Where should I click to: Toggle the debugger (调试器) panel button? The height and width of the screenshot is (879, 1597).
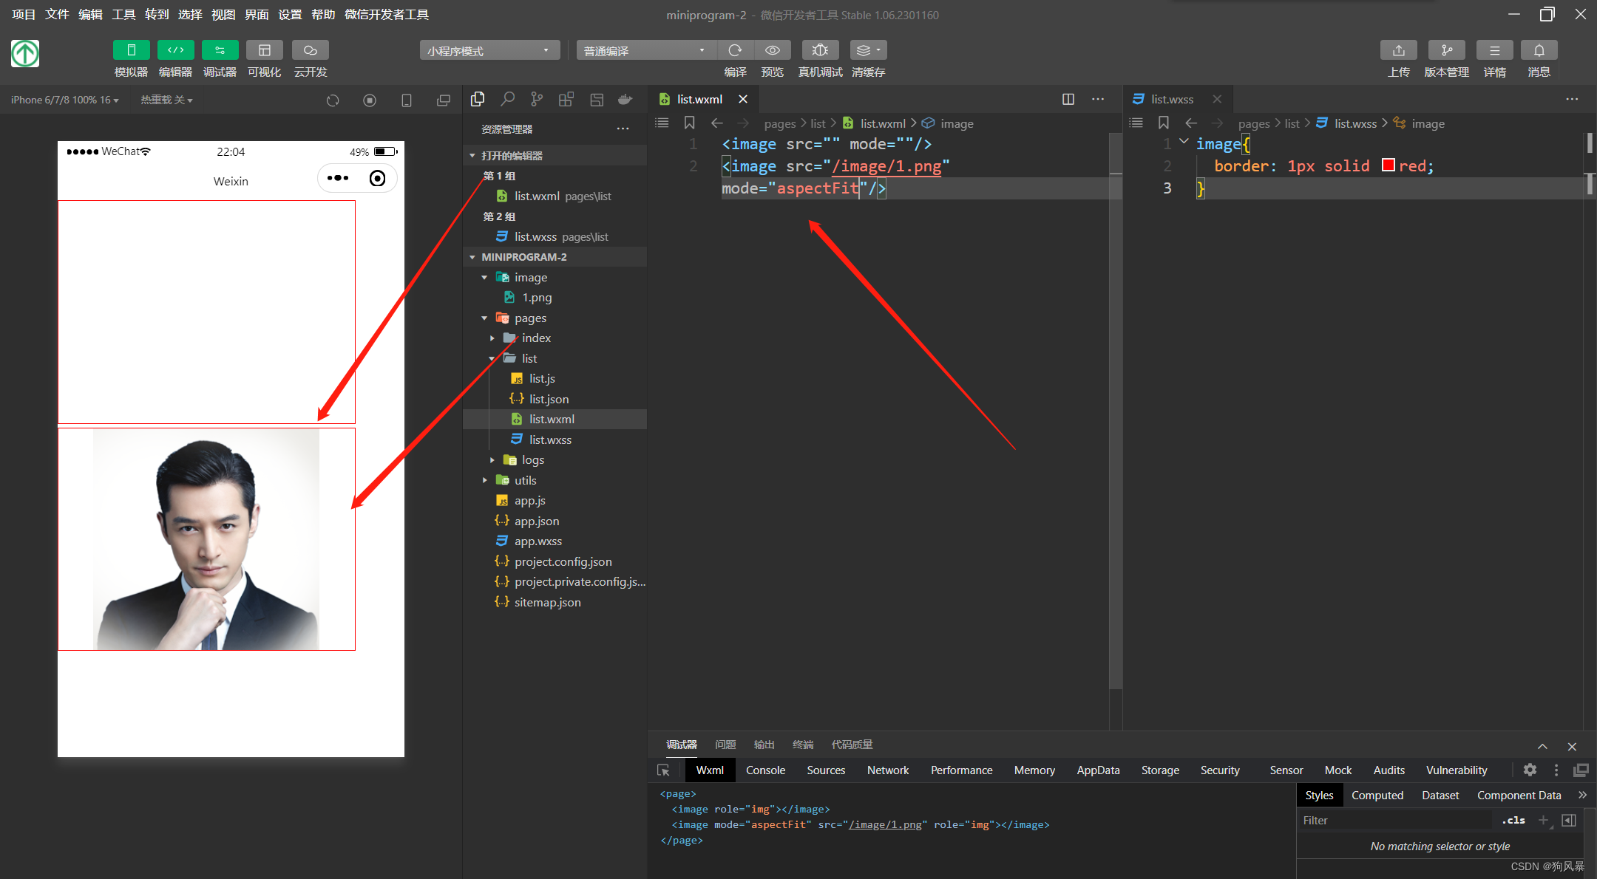(x=220, y=50)
